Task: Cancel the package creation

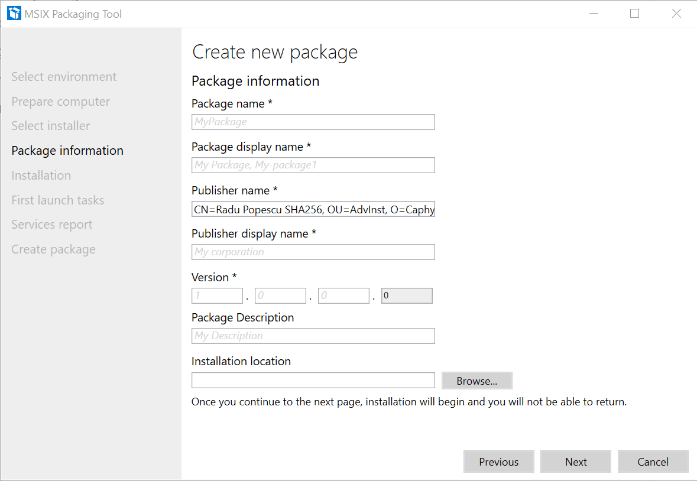Action: point(653,462)
